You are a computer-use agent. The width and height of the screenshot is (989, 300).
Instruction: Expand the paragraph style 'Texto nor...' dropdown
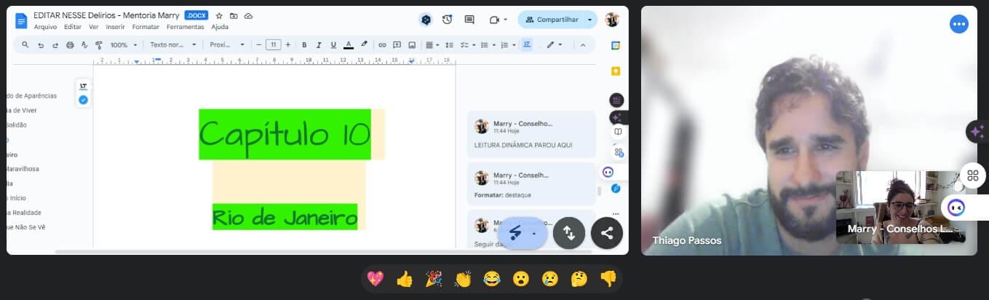click(x=172, y=45)
